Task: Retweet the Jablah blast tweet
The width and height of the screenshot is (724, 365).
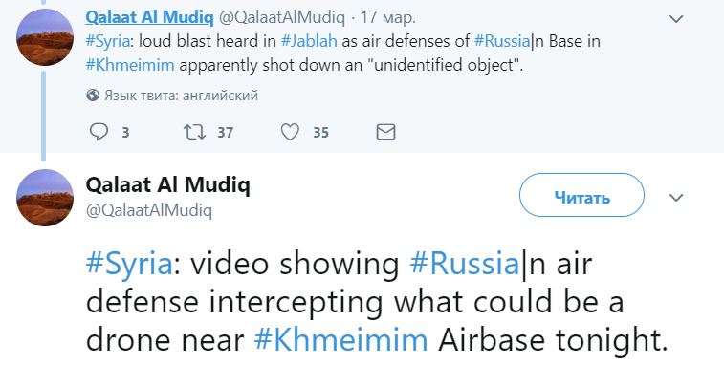Action: (x=194, y=133)
